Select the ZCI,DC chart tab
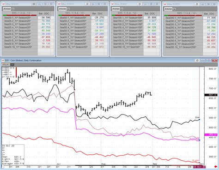The image size is (219, 170). pyautogui.click(x=6, y=65)
